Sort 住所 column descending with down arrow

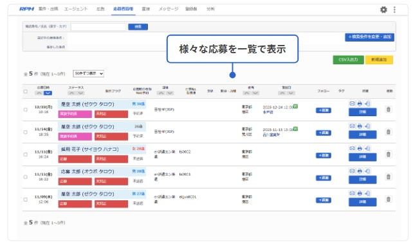(255, 93)
